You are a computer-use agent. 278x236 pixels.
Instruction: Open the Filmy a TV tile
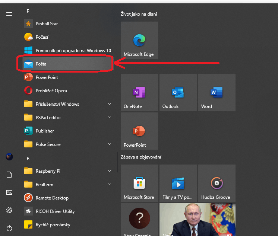[178, 183]
